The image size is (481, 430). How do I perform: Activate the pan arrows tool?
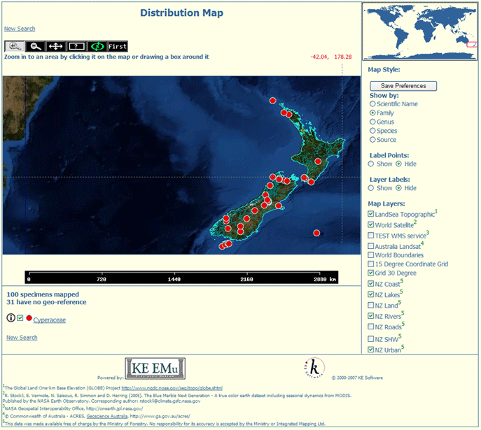[x=55, y=46]
